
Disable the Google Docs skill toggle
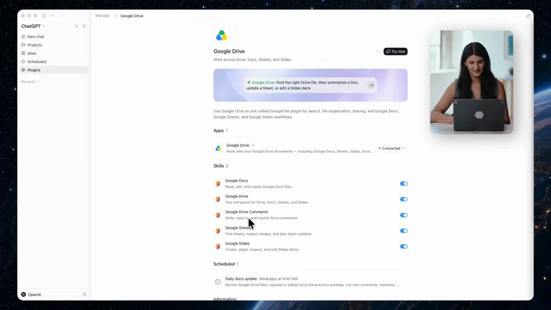coord(404,183)
